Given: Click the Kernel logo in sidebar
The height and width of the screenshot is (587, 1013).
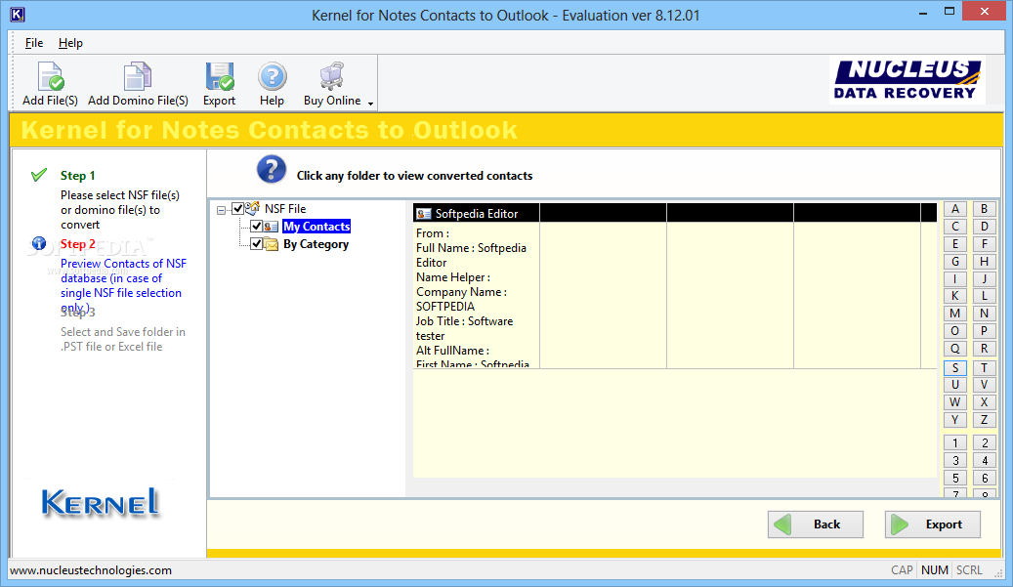Looking at the screenshot, I should 101,502.
